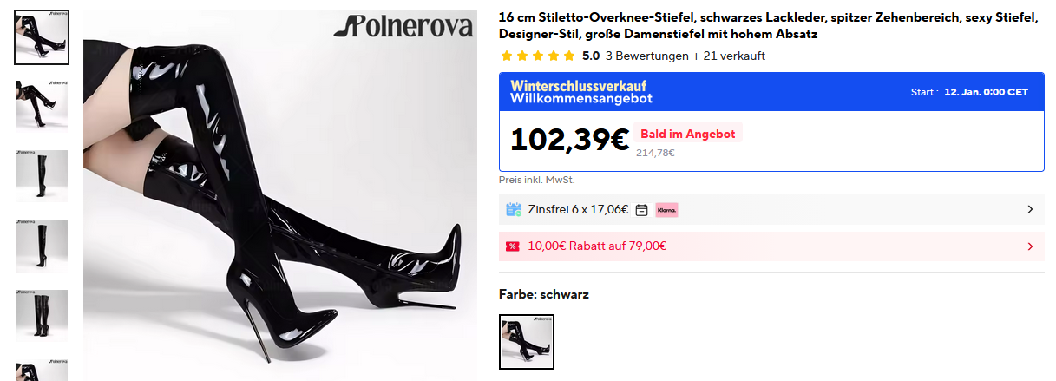Expand the 10,00€ Rabatt coupon chevron
Viewport: 1056px width, 381px height.
(1030, 246)
